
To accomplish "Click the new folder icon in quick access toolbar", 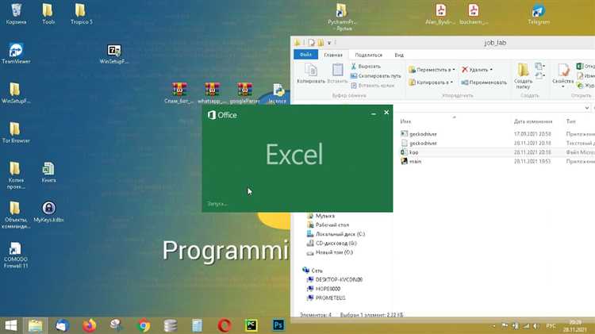I will click(321, 43).
